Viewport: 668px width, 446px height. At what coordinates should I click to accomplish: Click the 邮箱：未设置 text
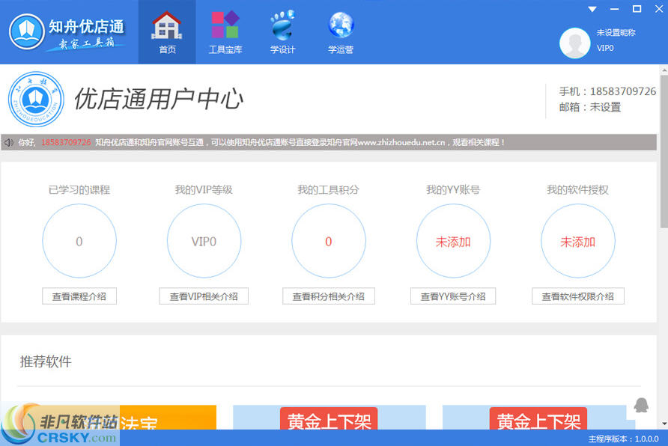pos(589,107)
